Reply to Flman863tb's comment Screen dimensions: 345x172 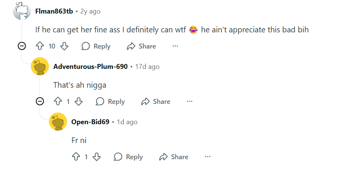pyautogui.click(x=96, y=46)
